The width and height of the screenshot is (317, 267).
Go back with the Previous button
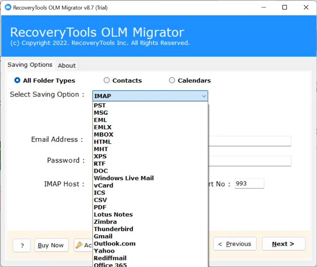click(x=235, y=244)
